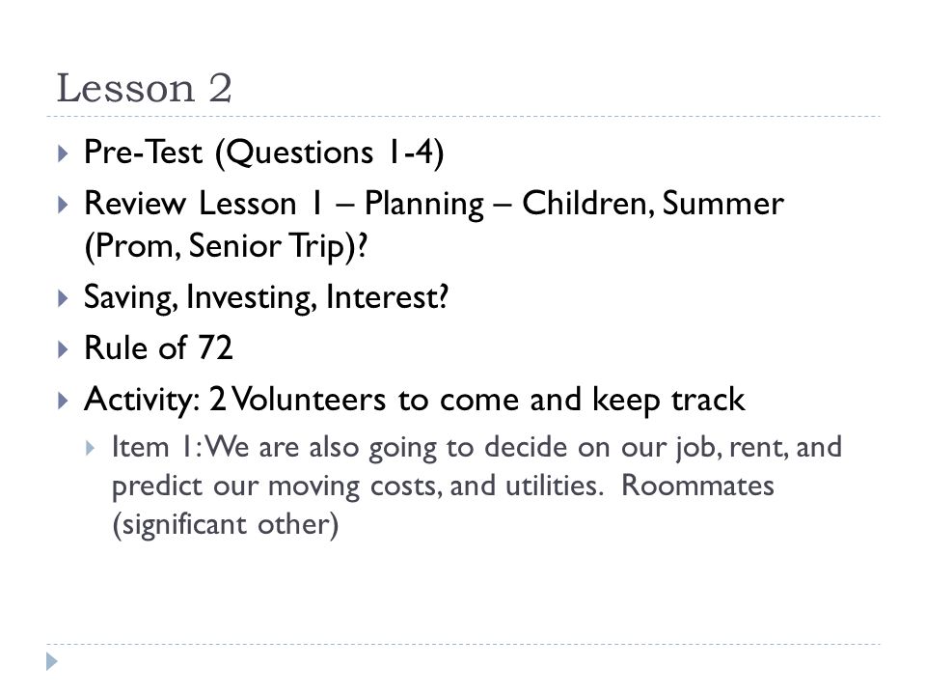926x695 pixels.
Task: Click the bullet arrow beside Review Lesson 1
Action: tap(64, 205)
